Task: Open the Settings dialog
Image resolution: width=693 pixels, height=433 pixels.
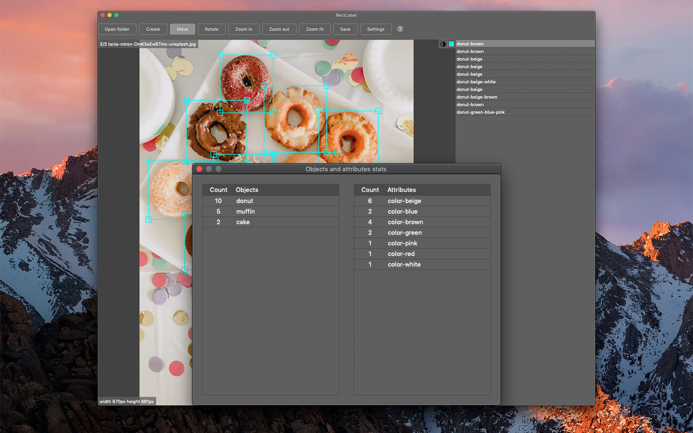Action: (x=376, y=29)
